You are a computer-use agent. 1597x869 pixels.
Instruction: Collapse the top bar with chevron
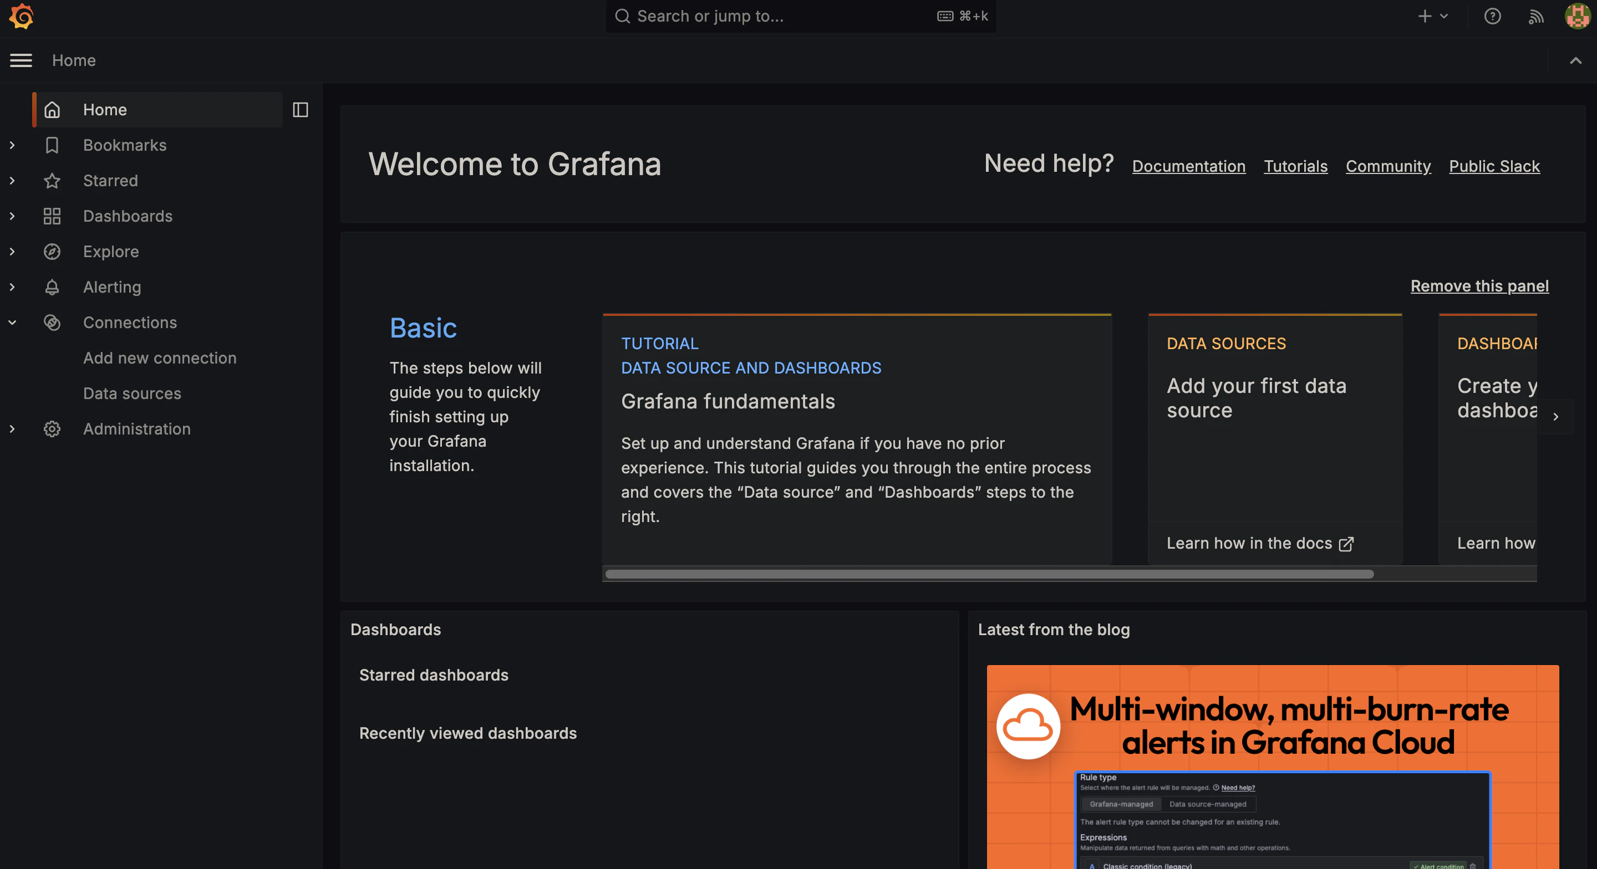point(1575,60)
